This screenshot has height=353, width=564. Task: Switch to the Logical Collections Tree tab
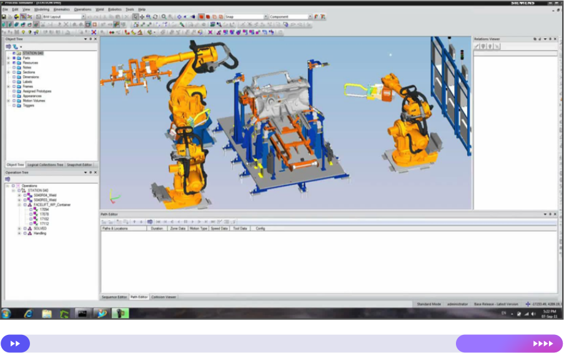pyautogui.click(x=46, y=165)
